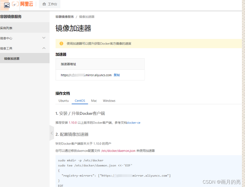Select 镜像加速器 sidebar item

click(25, 59)
